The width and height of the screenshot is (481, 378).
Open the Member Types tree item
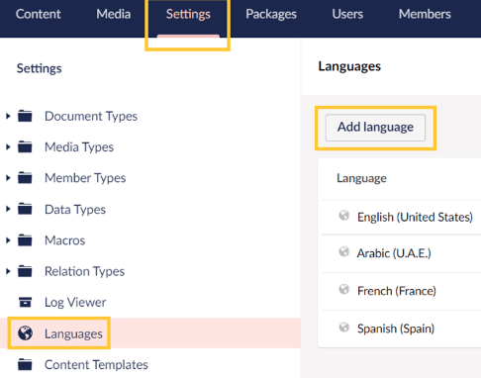tap(85, 178)
